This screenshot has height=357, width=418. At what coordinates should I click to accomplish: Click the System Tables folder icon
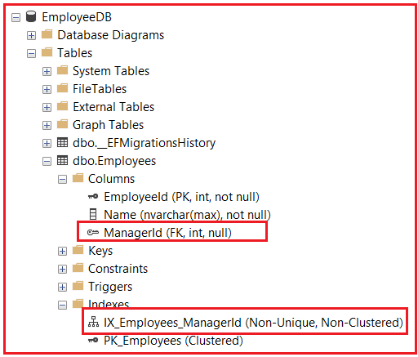click(x=63, y=70)
